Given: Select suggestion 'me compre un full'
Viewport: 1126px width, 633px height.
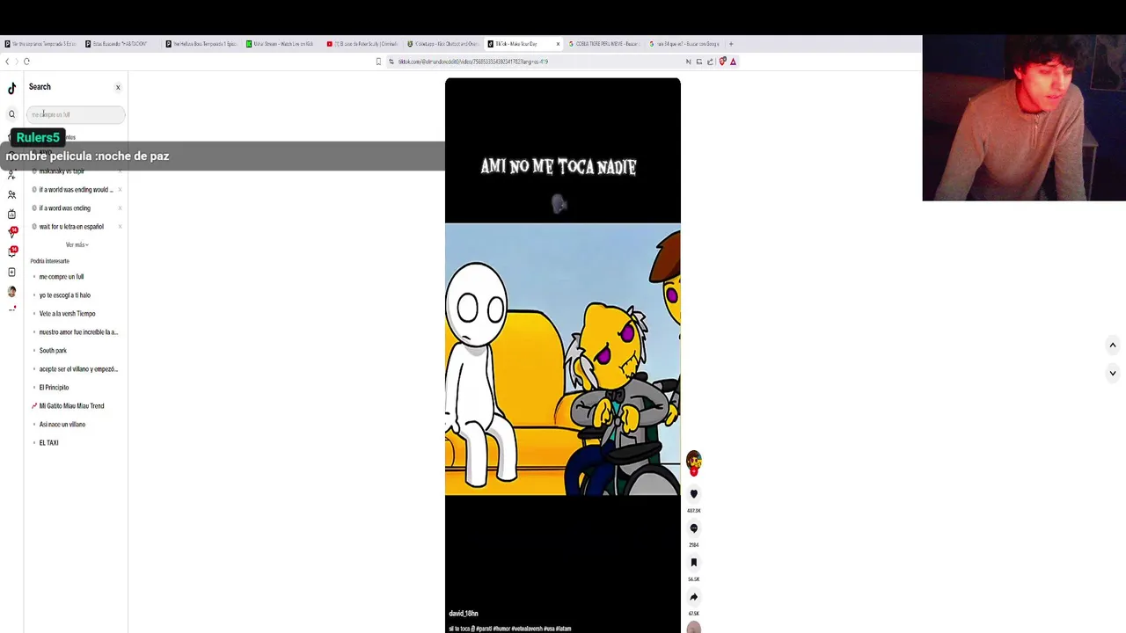Looking at the screenshot, I should pyautogui.click(x=62, y=277).
